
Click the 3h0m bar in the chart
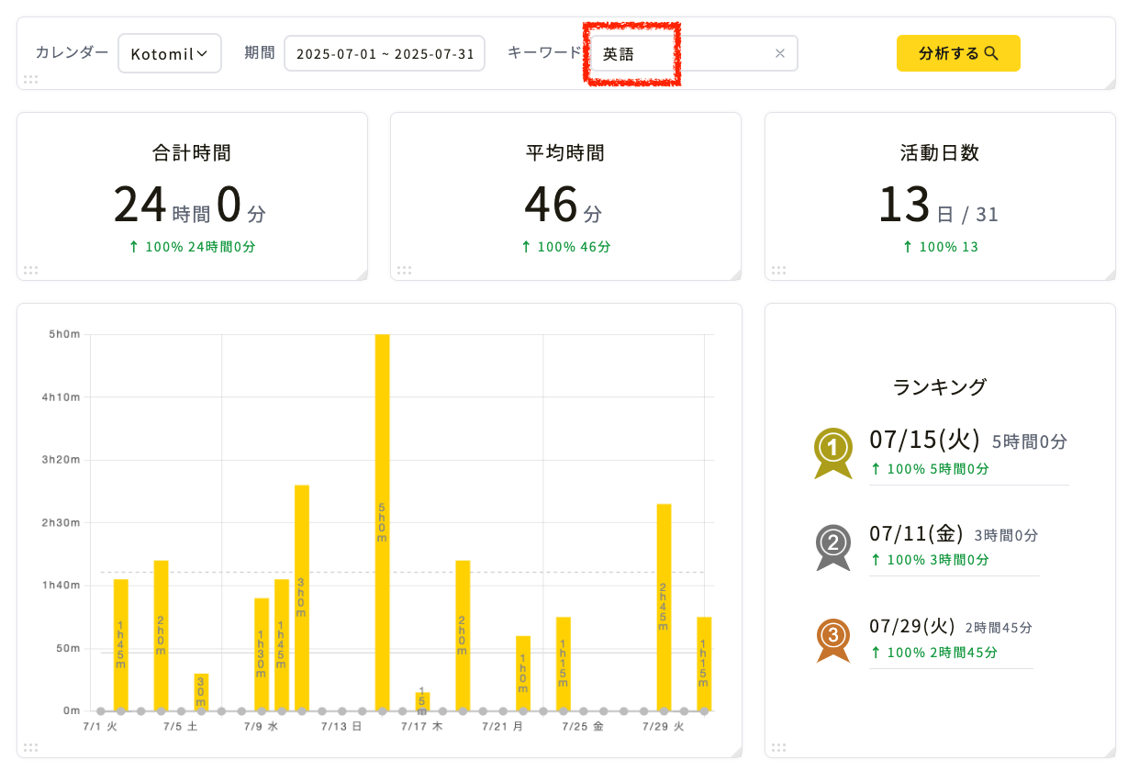coord(302,598)
